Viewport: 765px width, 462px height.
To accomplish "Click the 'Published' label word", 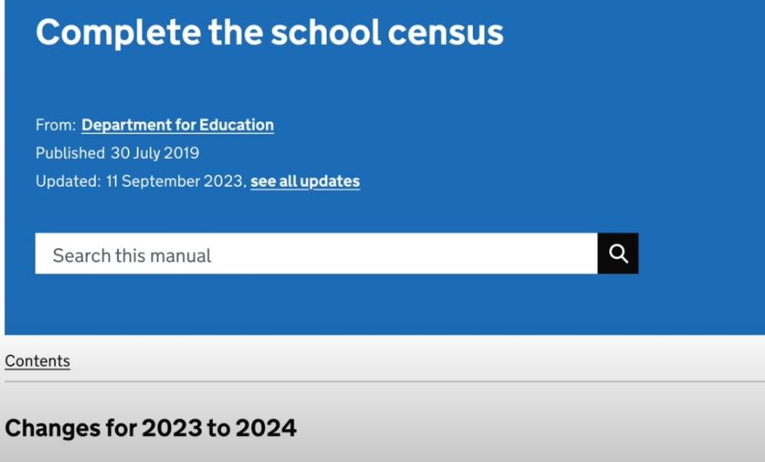I will coord(70,153).
